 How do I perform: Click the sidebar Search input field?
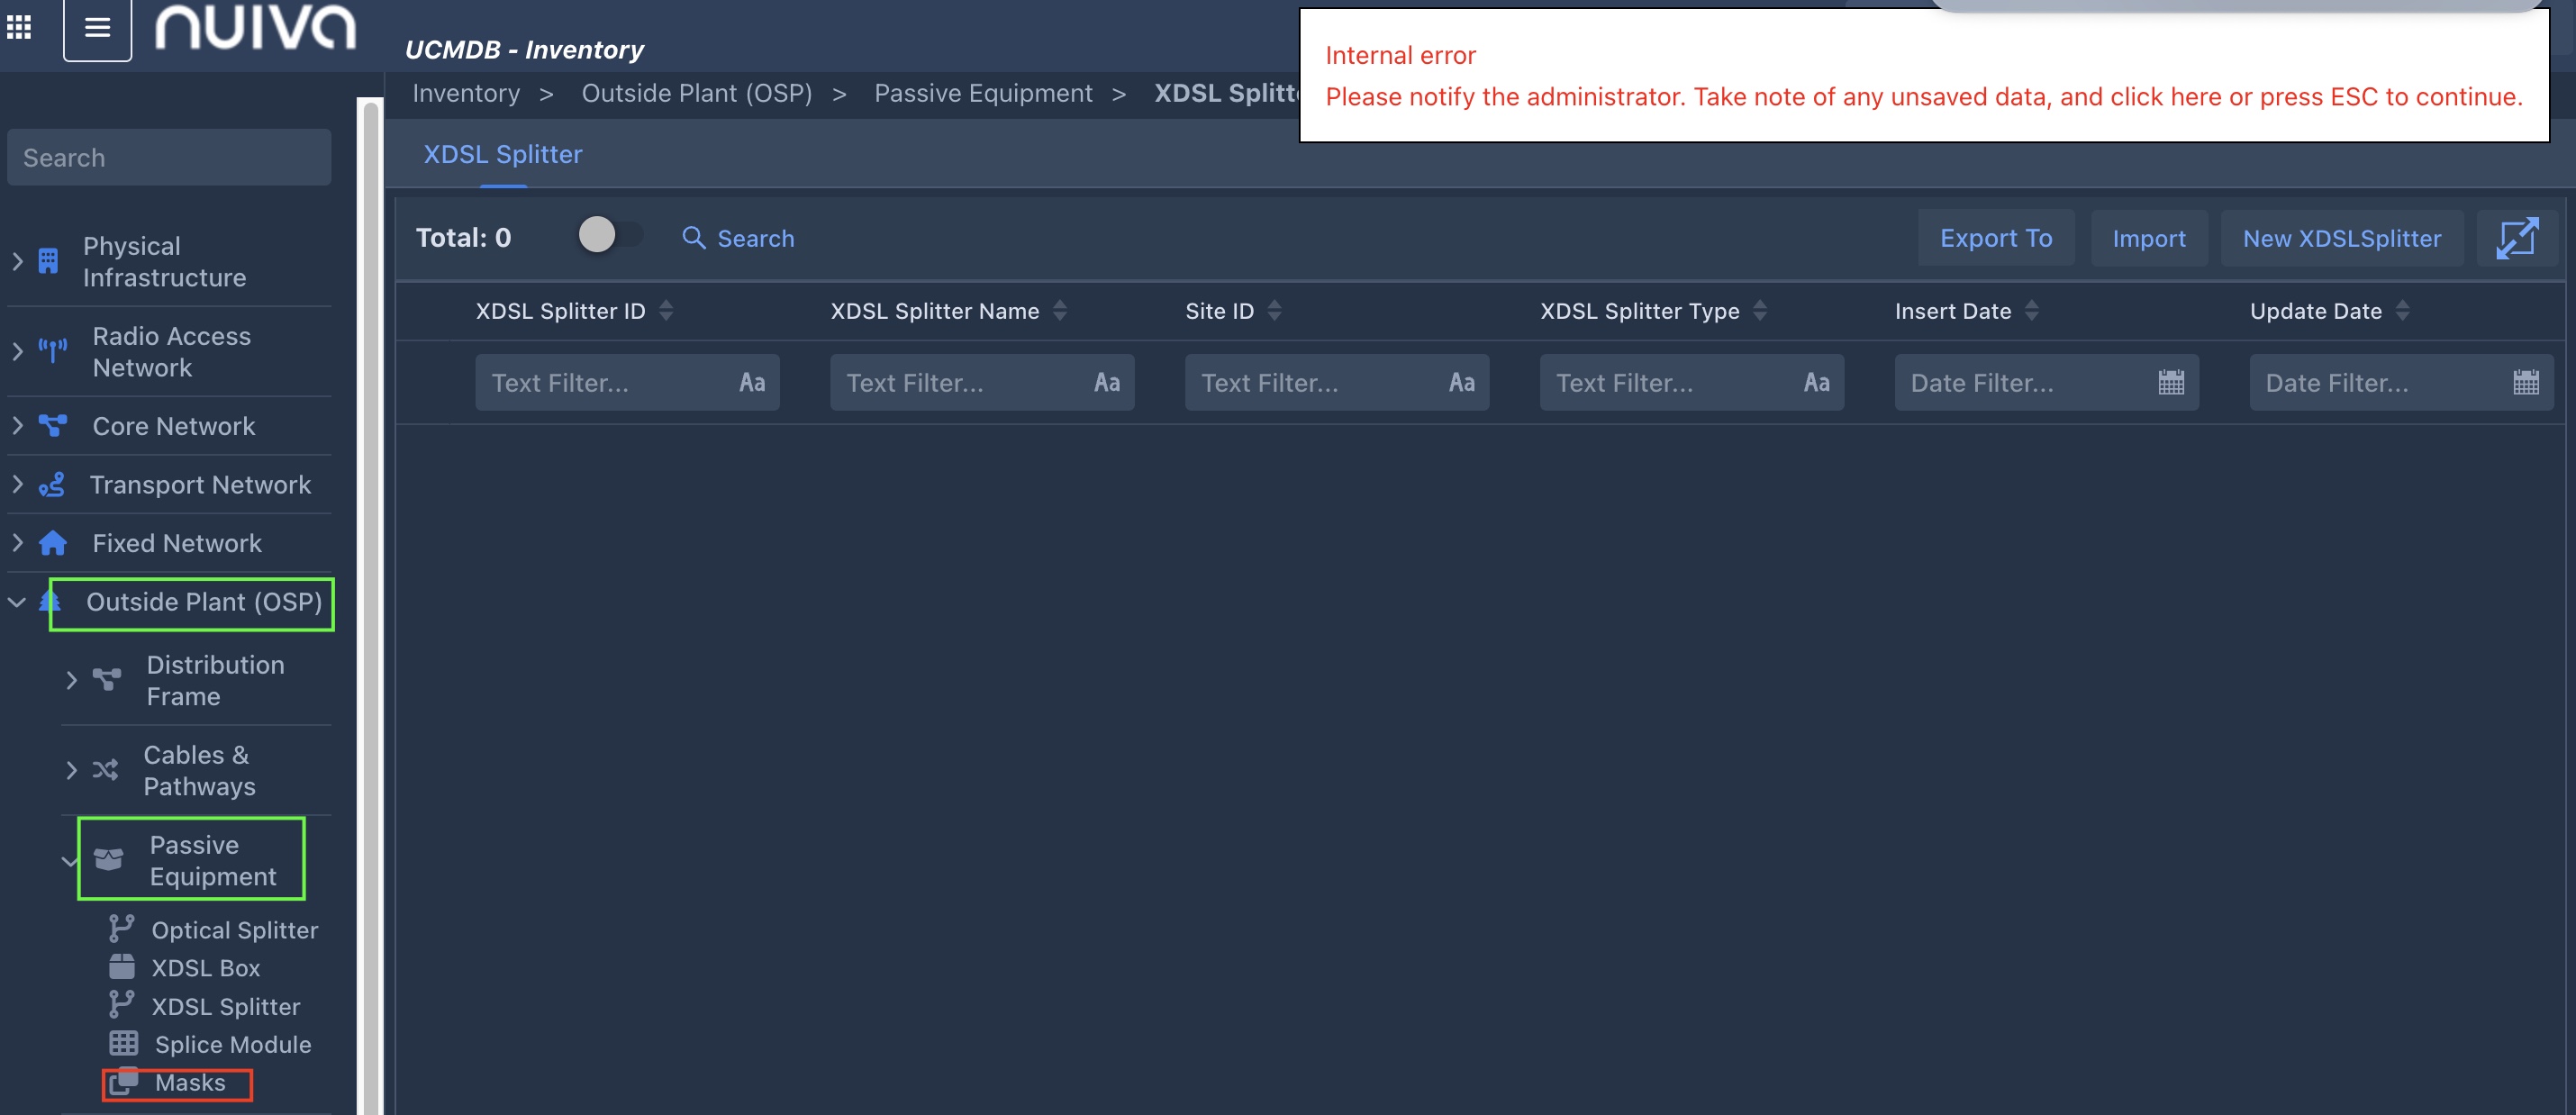click(169, 158)
